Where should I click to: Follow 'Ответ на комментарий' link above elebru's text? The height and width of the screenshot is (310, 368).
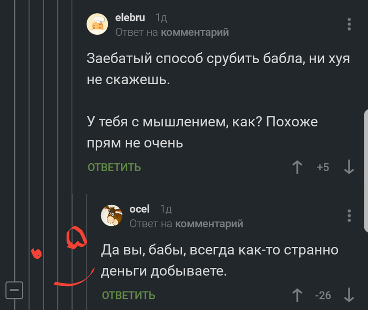(x=172, y=33)
